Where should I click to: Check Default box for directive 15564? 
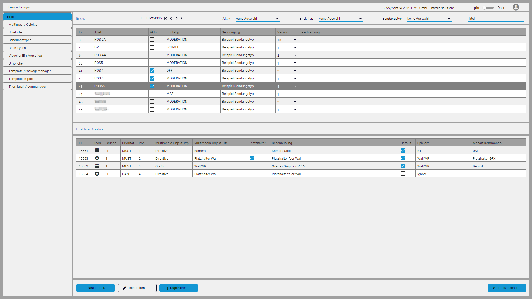click(x=403, y=174)
